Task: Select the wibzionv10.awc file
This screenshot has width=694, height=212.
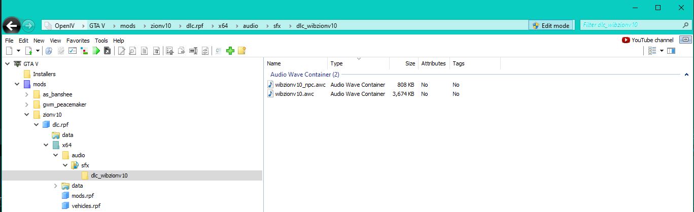Action: 294,94
